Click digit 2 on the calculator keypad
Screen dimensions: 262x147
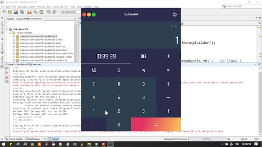point(119,111)
